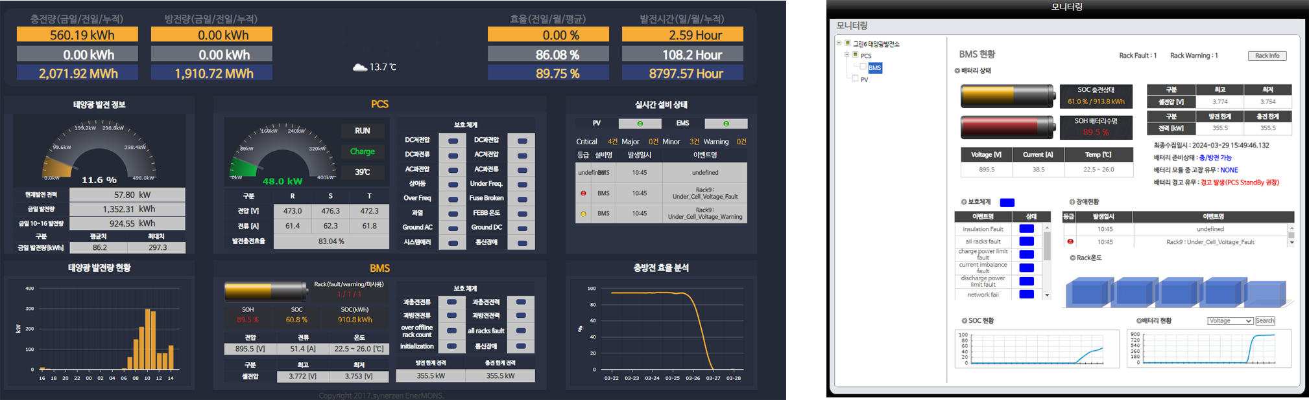
Task: Click the cloud weather icon
Action: [x=360, y=67]
